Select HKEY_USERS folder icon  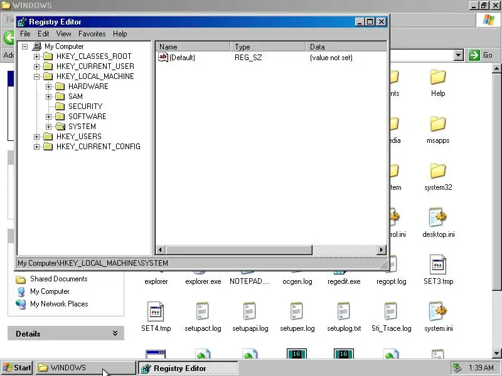[48, 137]
